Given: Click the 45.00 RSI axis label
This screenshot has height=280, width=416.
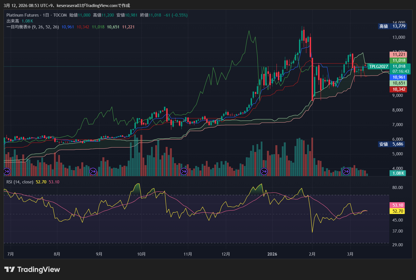Looking at the screenshot, I should tap(398, 220).
